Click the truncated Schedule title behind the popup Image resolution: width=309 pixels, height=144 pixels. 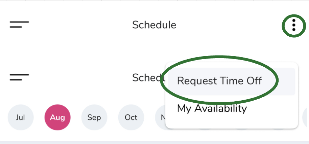(x=147, y=78)
